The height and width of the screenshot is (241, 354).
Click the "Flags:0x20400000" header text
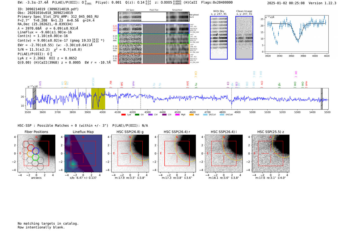[x=217, y=3]
